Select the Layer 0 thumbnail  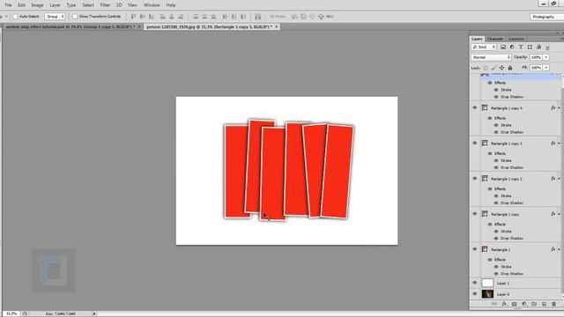click(x=487, y=294)
